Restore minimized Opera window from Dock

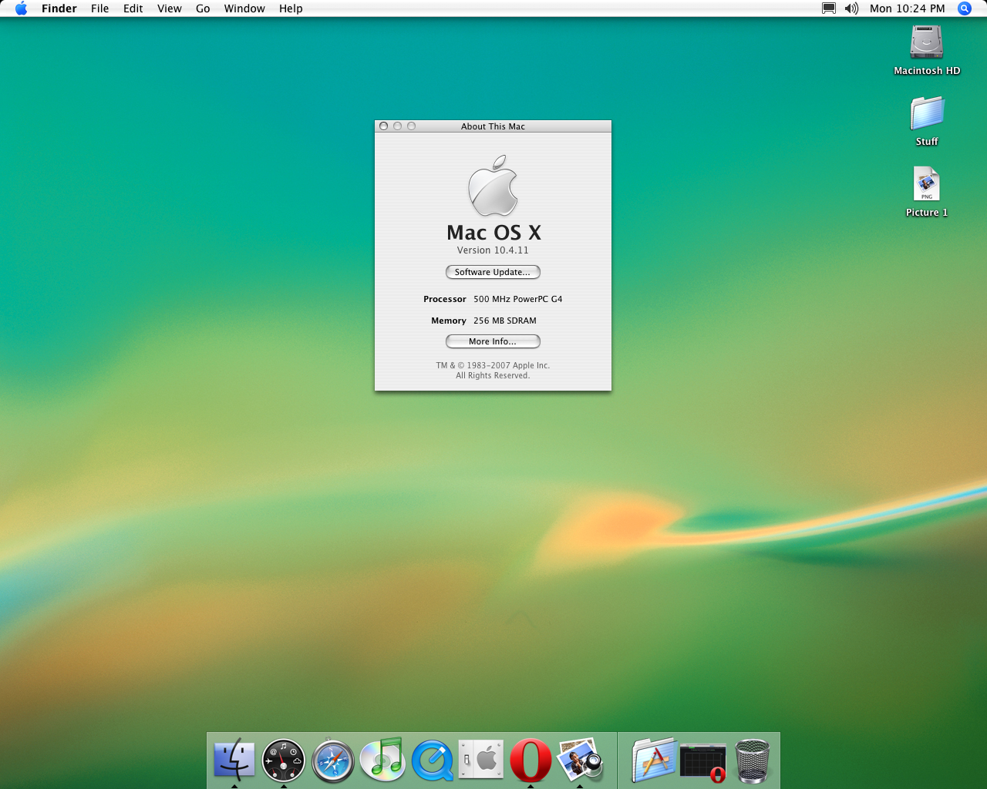pos(702,761)
